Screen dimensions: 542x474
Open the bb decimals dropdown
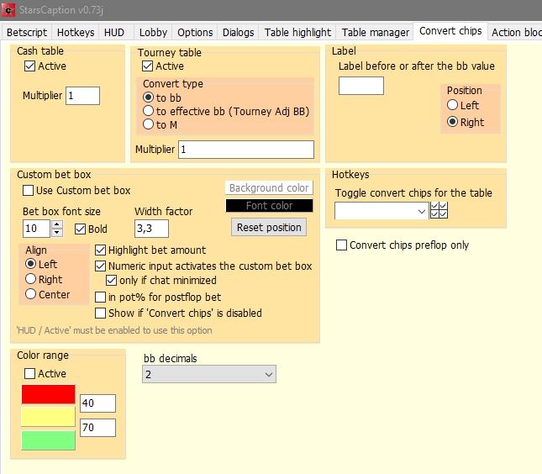[x=209, y=375]
